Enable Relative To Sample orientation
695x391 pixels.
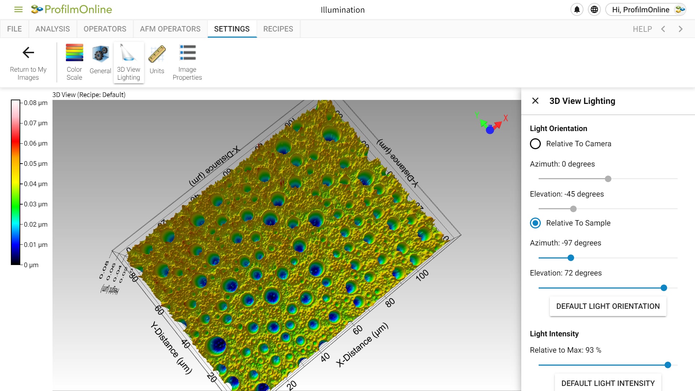click(535, 223)
